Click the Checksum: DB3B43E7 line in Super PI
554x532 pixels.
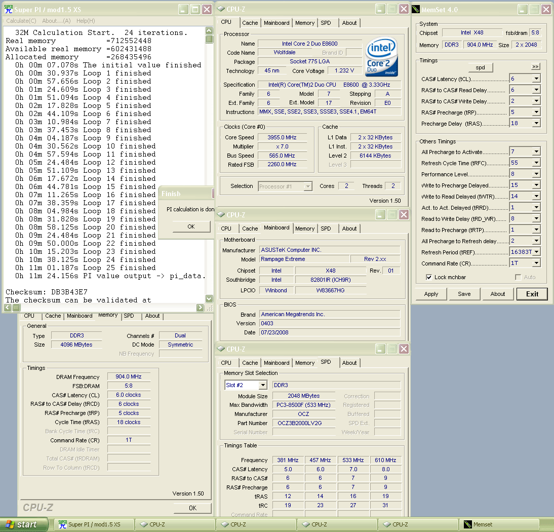[x=47, y=292]
